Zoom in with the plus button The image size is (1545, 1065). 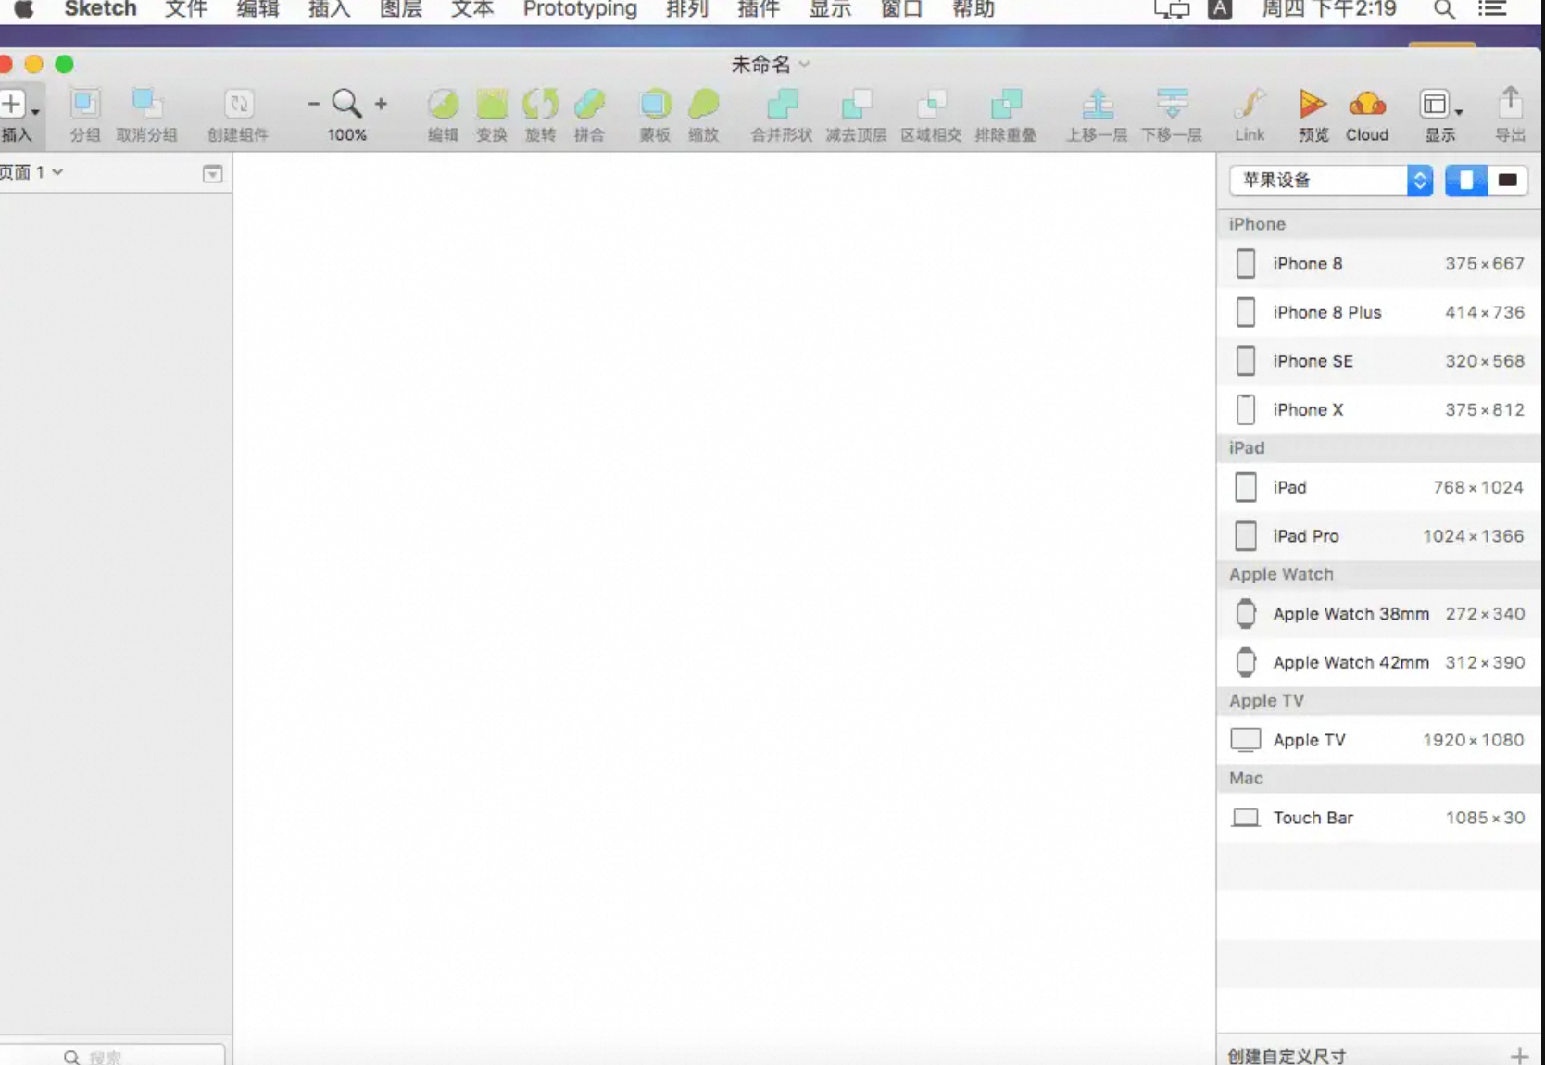point(381,104)
